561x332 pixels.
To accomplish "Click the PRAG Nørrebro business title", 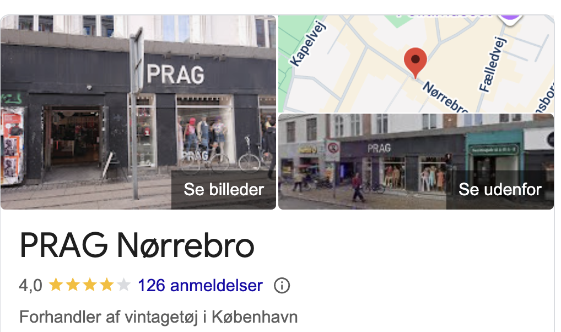I will tap(137, 245).
